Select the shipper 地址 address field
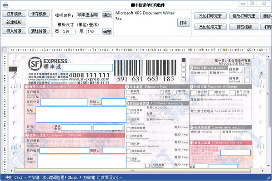Image resolution: width=272 pixels, height=181 pixels. click(81, 114)
